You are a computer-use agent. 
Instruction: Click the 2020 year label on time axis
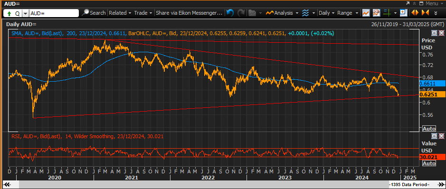click(55, 178)
